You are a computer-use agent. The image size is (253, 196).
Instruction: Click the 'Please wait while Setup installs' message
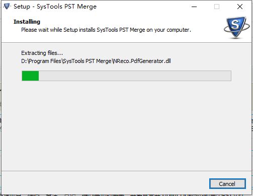106,30
